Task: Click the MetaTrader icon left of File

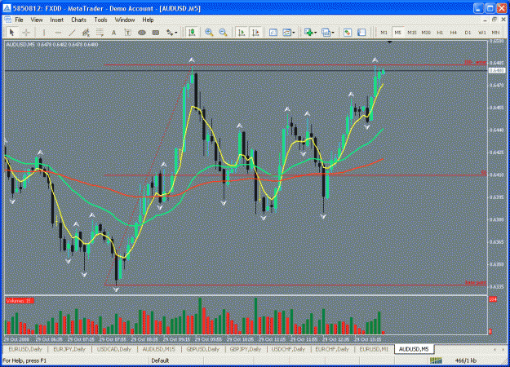Action: point(8,20)
